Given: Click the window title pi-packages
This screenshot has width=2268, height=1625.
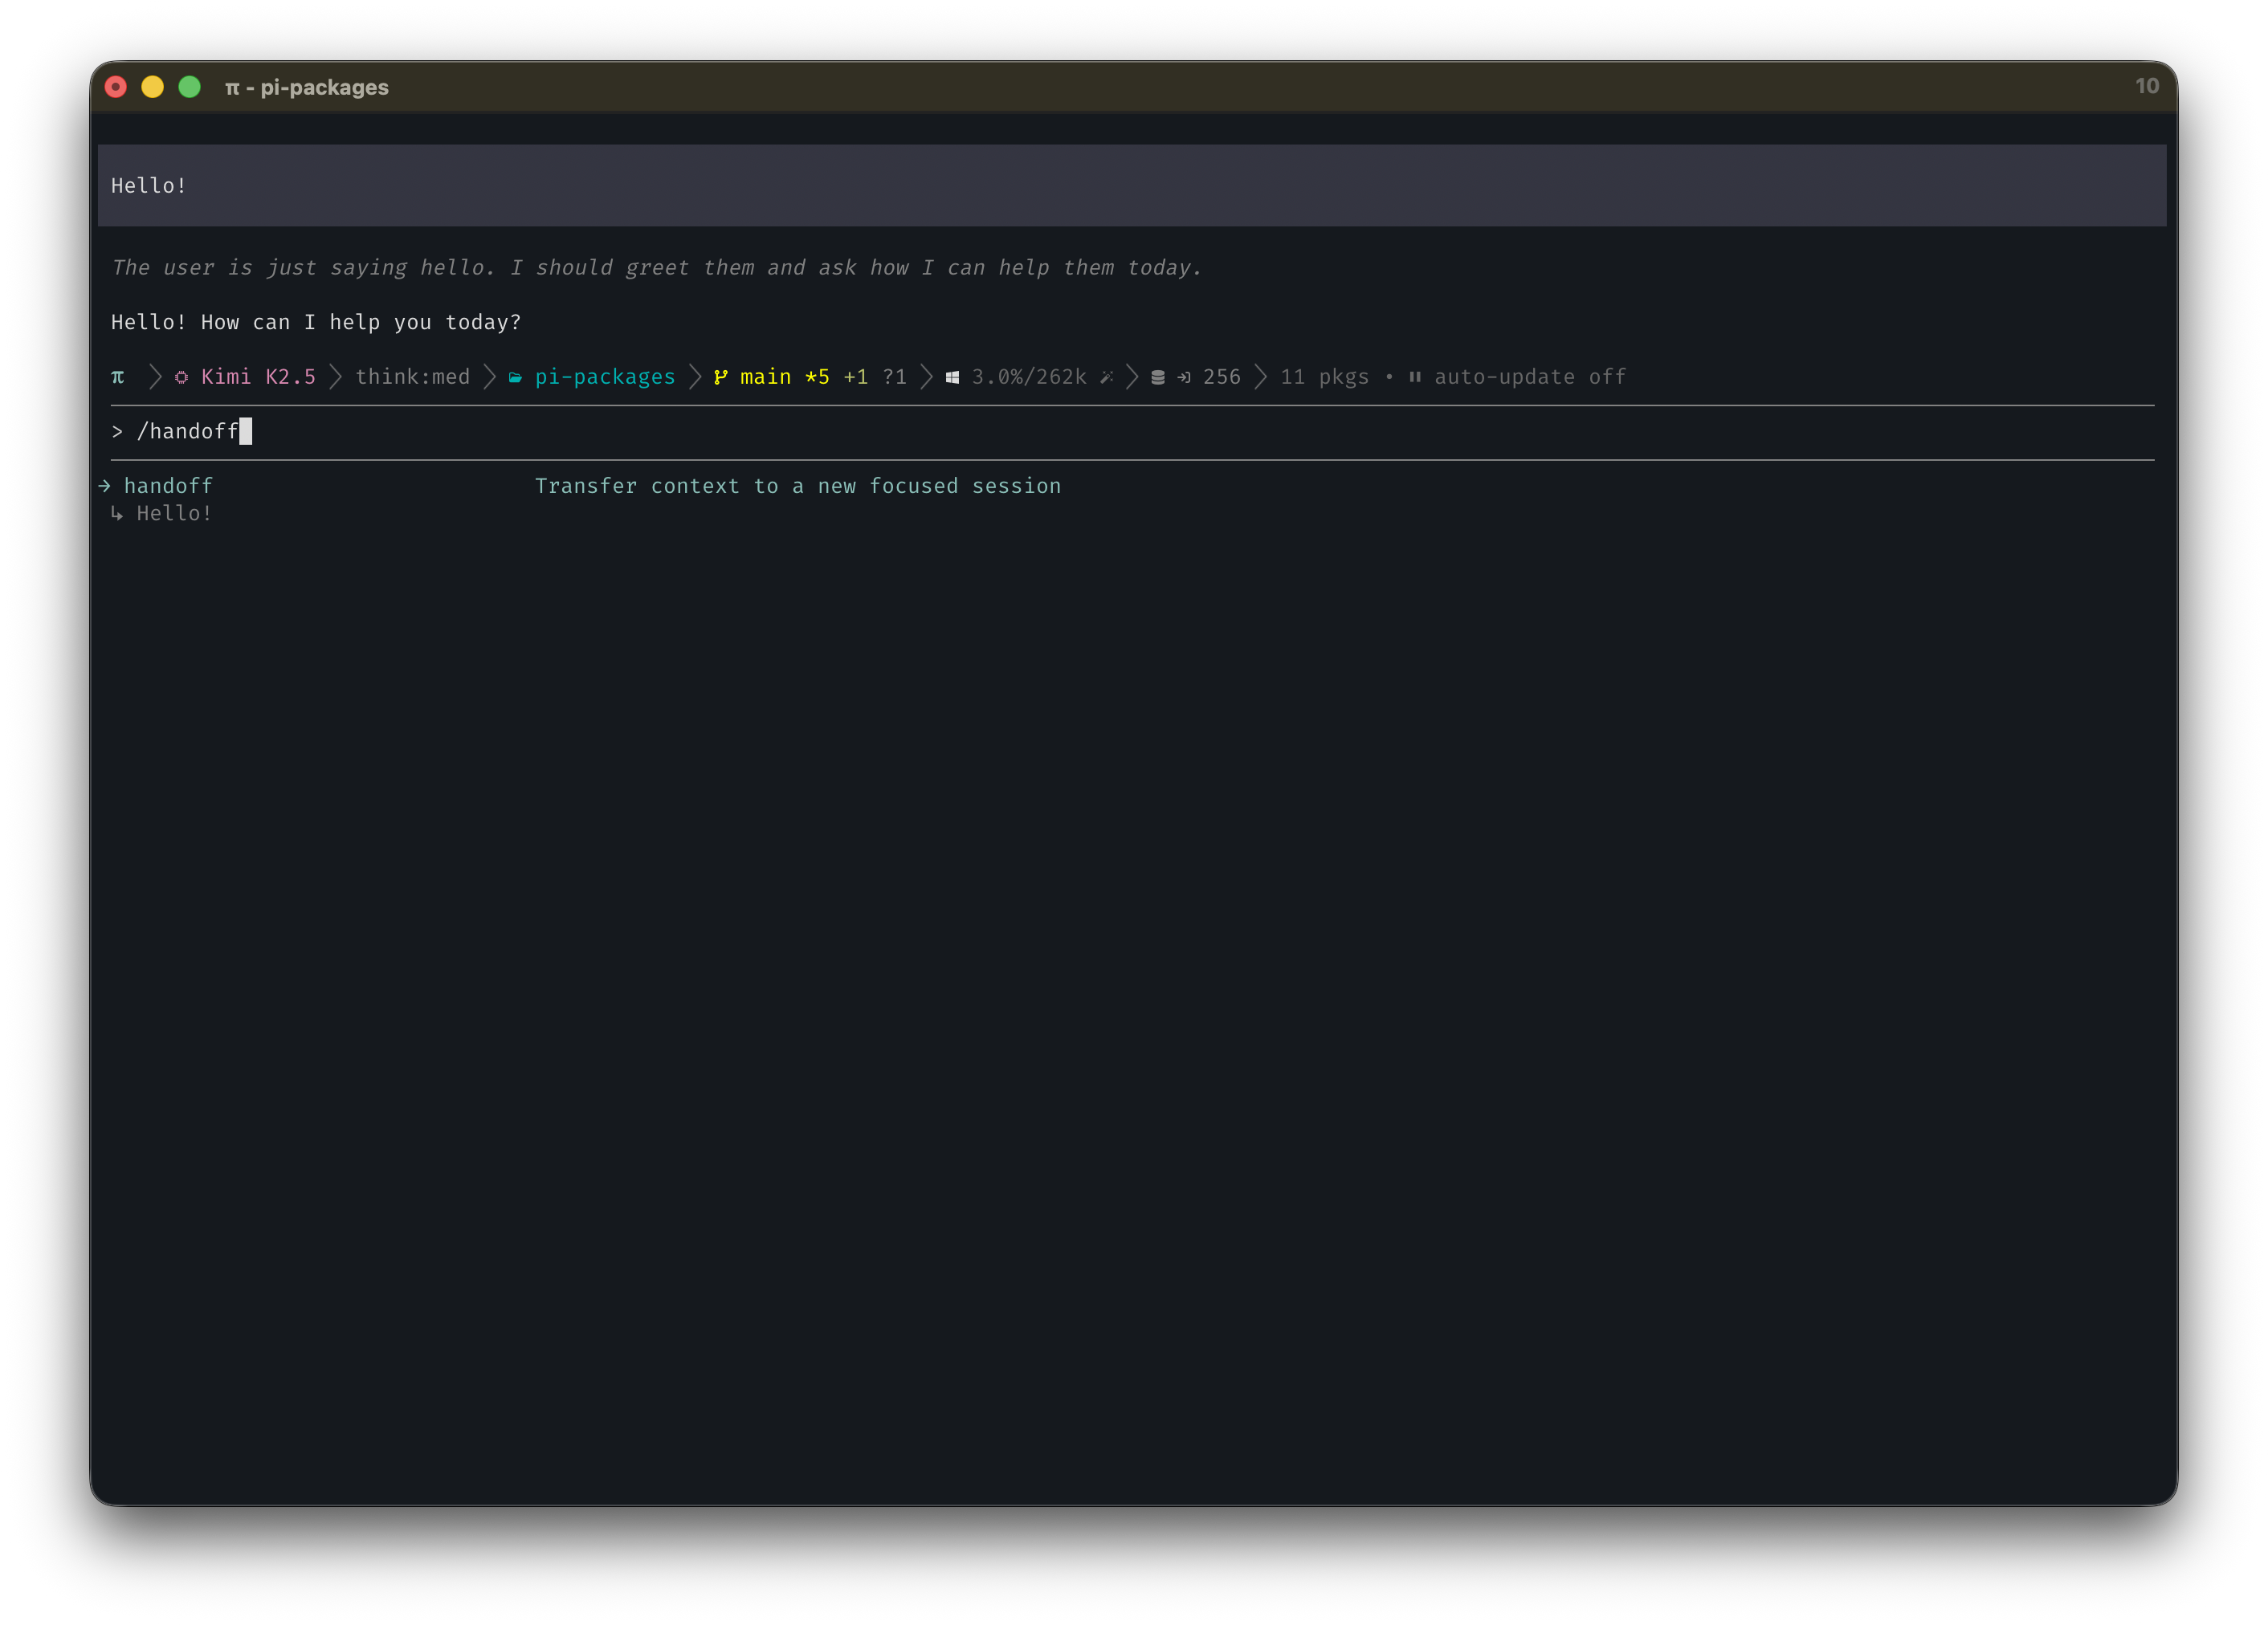Looking at the screenshot, I should coord(324,87).
